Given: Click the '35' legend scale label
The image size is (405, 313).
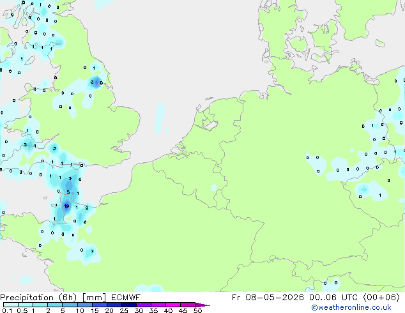Looking at the screenshot, I should pyautogui.click(x=153, y=310).
